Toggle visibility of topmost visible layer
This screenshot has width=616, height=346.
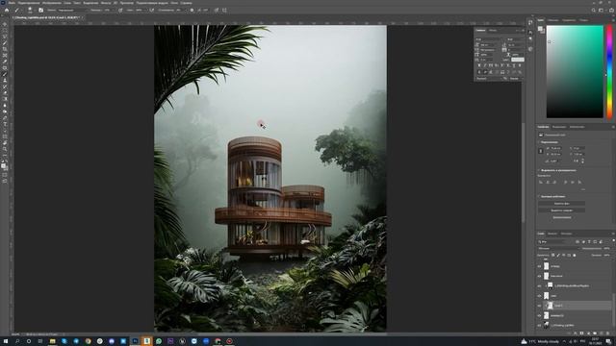pyautogui.click(x=539, y=266)
